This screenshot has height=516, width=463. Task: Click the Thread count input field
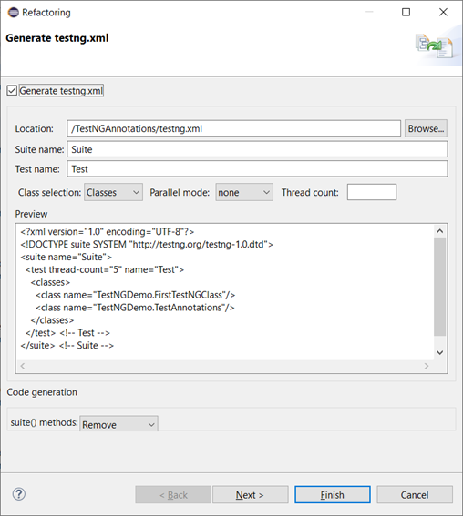click(372, 192)
